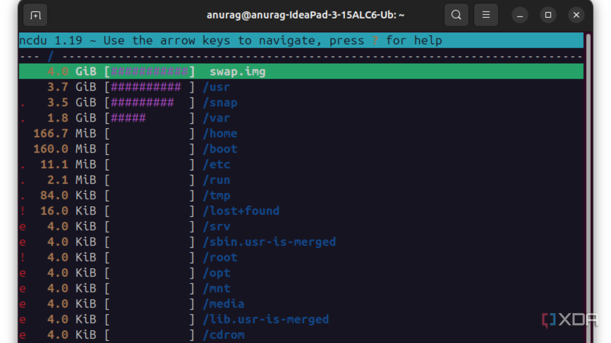Click the 3.7 GiB size value
Viewport: 611px width, 343px height.
(x=72, y=87)
